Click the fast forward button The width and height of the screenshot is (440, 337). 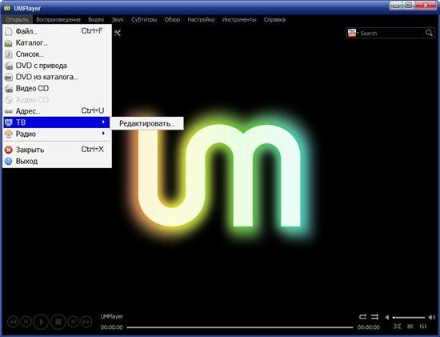(86, 321)
